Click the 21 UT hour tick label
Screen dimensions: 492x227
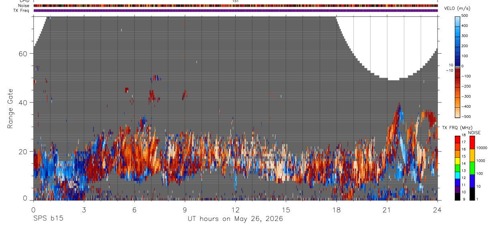pyautogui.click(x=387, y=209)
